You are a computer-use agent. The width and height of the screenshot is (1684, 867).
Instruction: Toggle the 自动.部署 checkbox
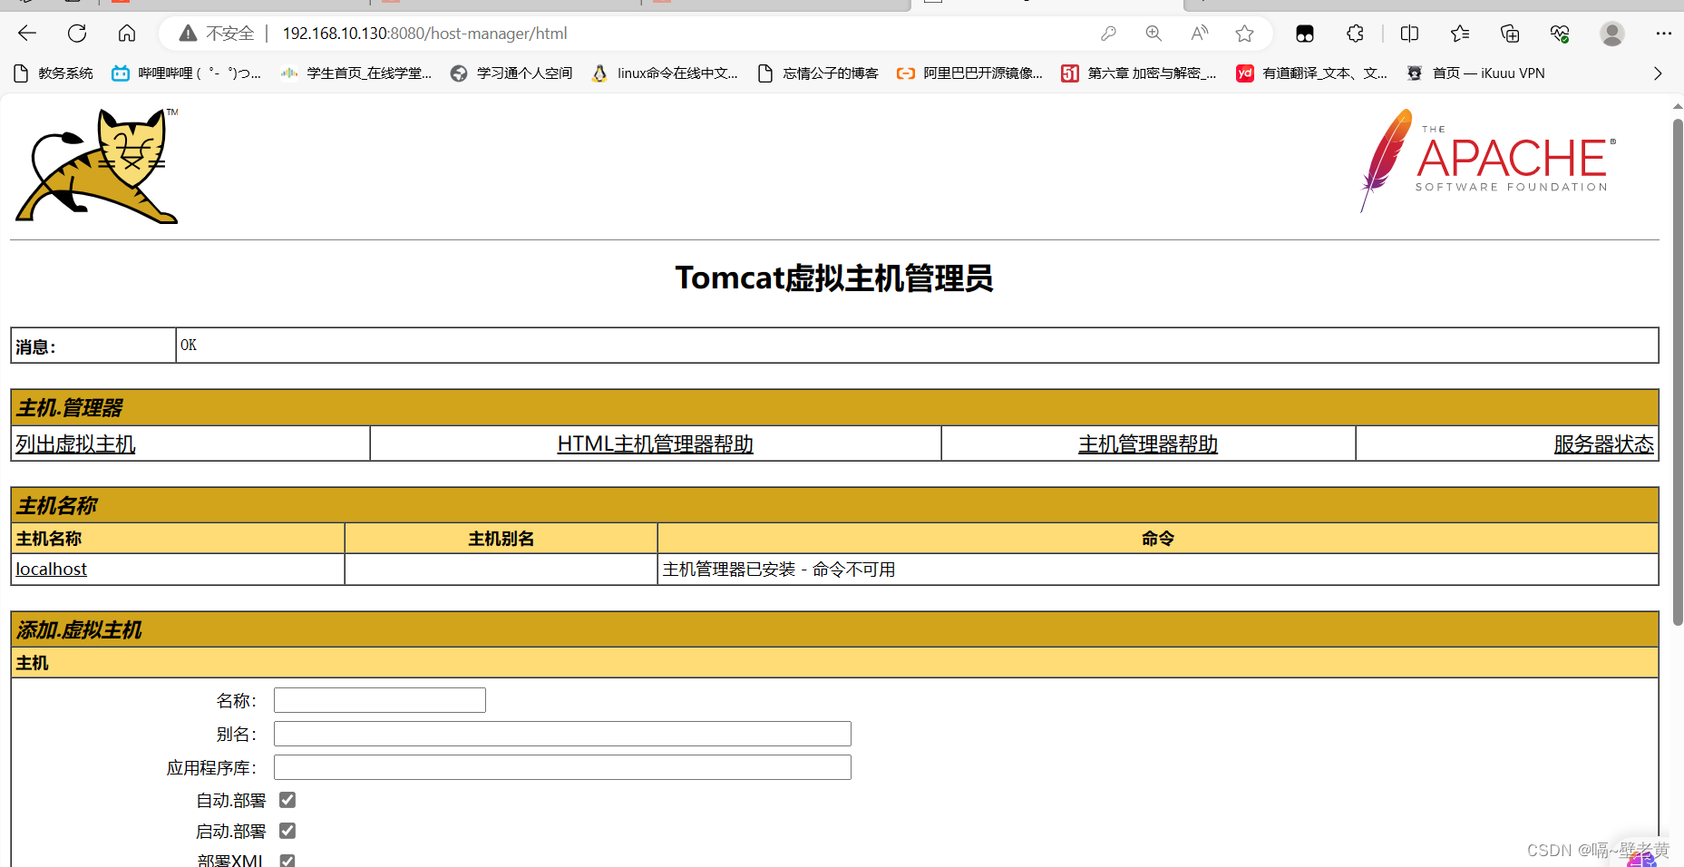pyautogui.click(x=287, y=800)
